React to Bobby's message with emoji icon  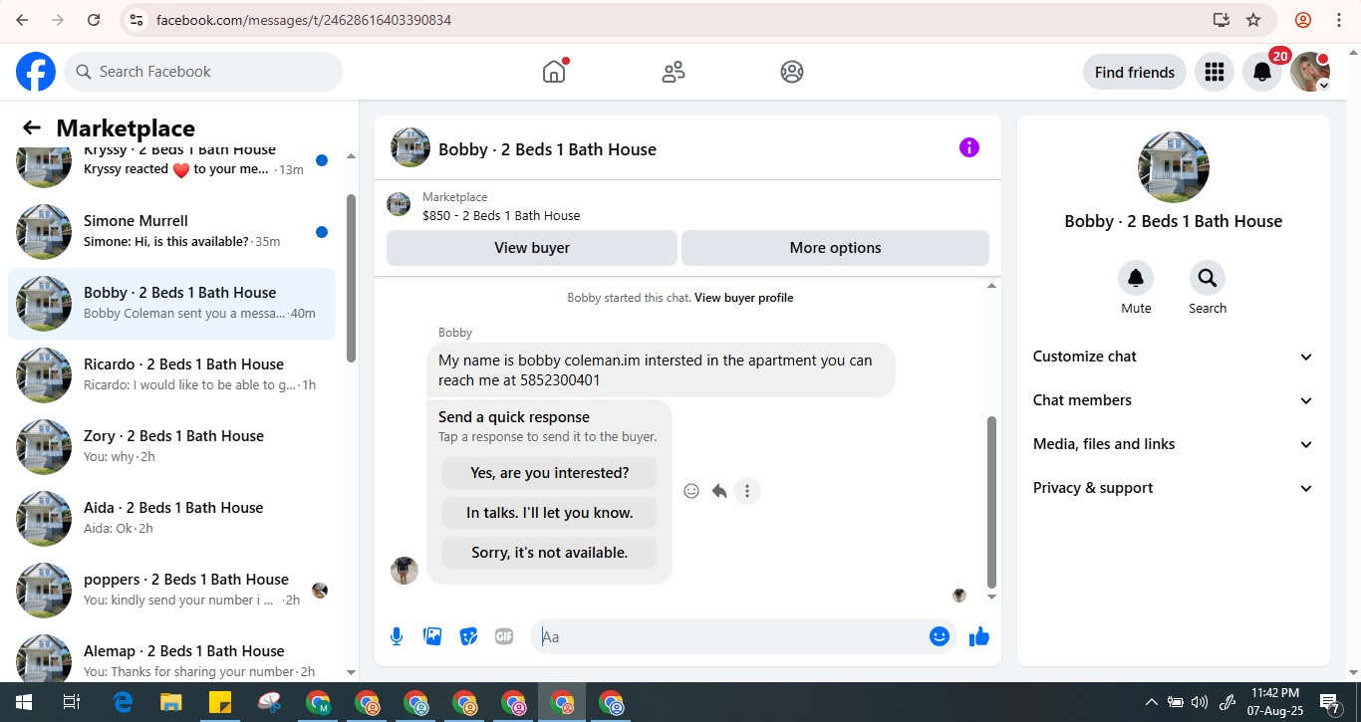click(691, 491)
